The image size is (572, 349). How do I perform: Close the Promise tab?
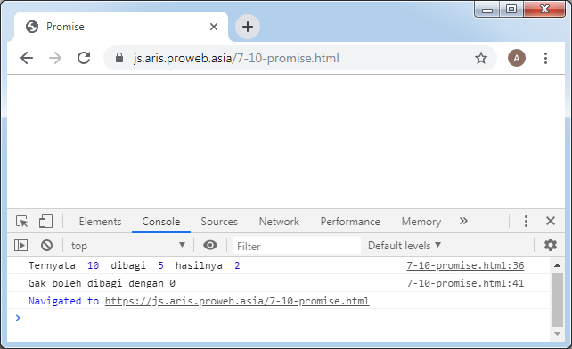tap(214, 27)
